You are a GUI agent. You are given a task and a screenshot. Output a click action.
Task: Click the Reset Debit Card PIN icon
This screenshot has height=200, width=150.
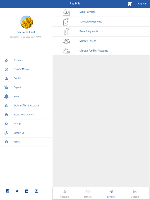click(x=6, y=115)
